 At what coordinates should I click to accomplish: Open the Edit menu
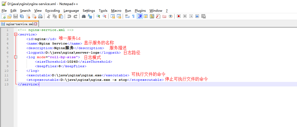point(13,10)
